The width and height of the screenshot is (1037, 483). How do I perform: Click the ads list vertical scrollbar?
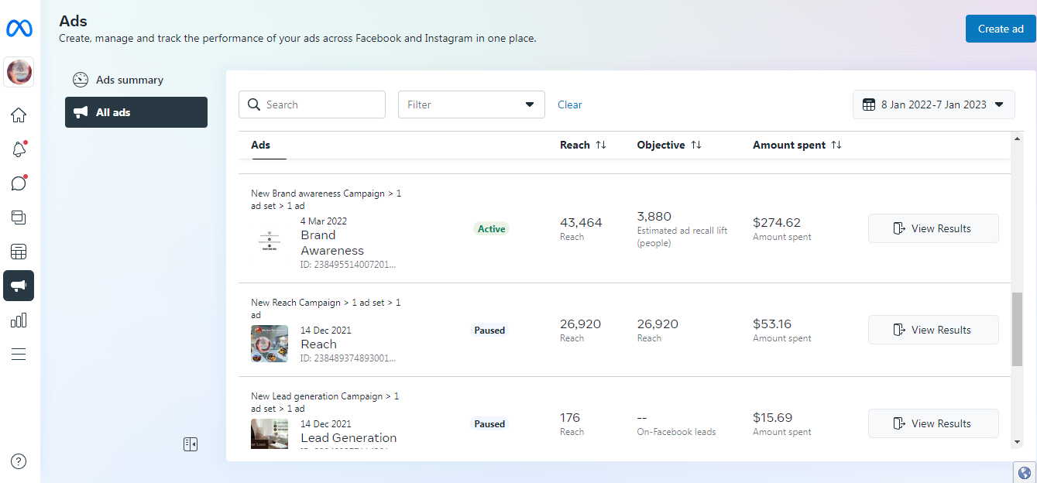point(1017,329)
